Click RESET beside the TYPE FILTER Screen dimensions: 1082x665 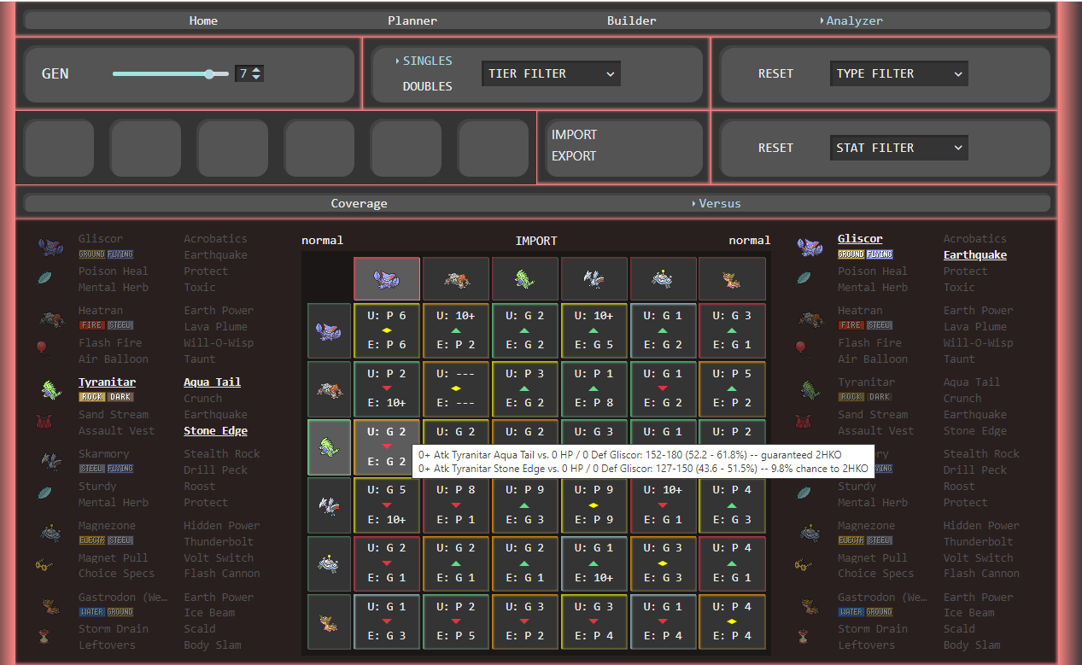pyautogui.click(x=775, y=73)
